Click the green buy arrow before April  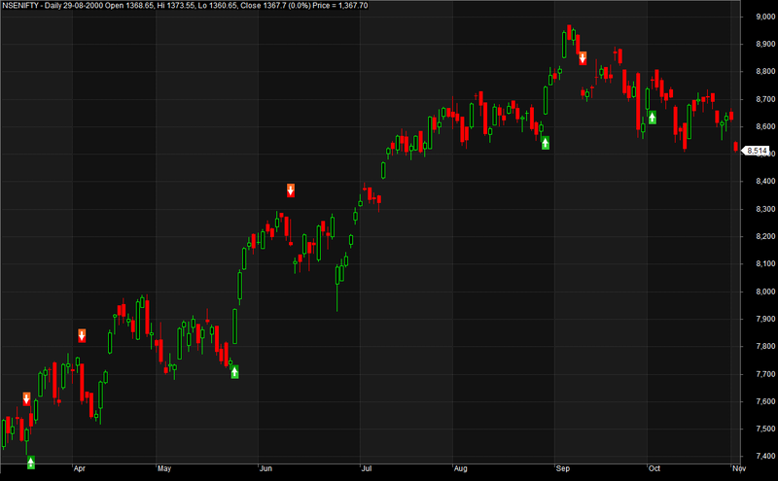tap(31, 463)
